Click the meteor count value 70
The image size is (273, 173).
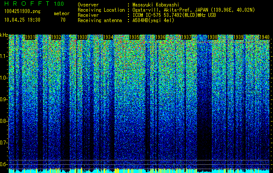click(63, 20)
